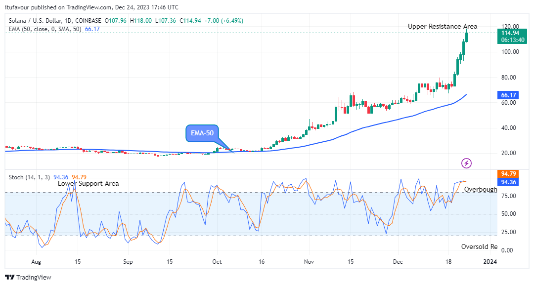Click the blue stochastic value label 94.36
534x286 pixels.
[x=508, y=182]
